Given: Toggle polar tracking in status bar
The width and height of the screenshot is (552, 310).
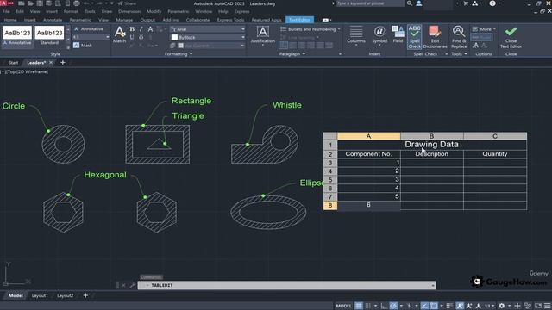Looking at the screenshot, I should (x=393, y=306).
